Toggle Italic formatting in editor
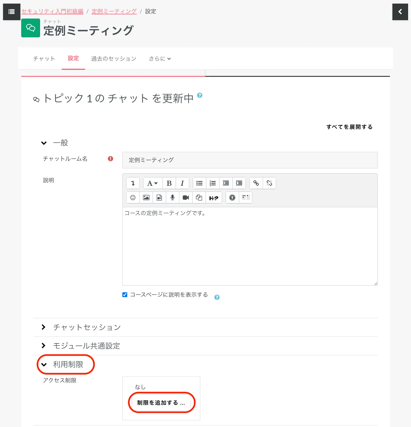Screen dimensions: 411x427 (x=182, y=183)
